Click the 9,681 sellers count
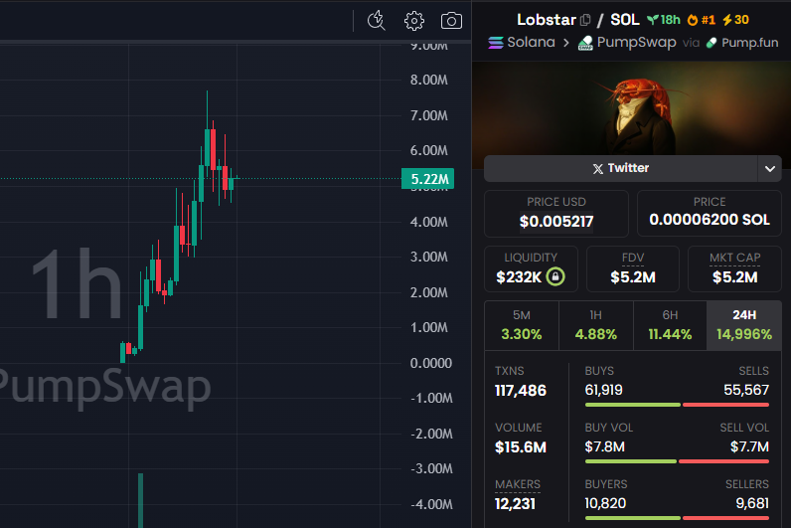This screenshot has width=791, height=528. click(x=752, y=503)
